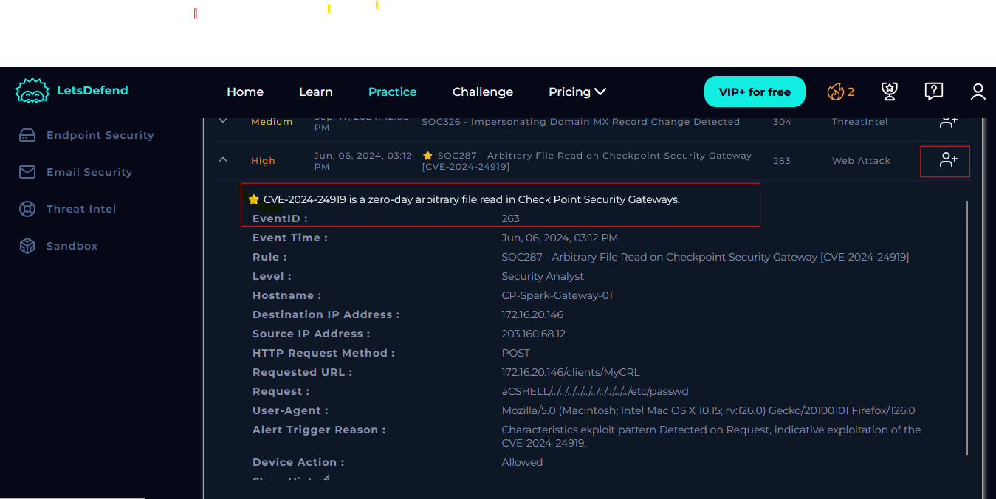Open the user profile icon
The height and width of the screenshot is (499, 996).
[978, 92]
